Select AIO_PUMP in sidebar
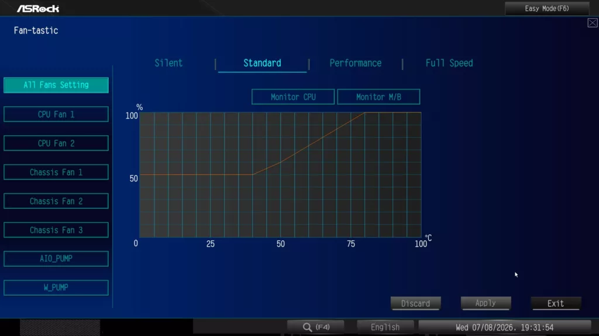Viewport: 599px width, 336px height. point(56,258)
